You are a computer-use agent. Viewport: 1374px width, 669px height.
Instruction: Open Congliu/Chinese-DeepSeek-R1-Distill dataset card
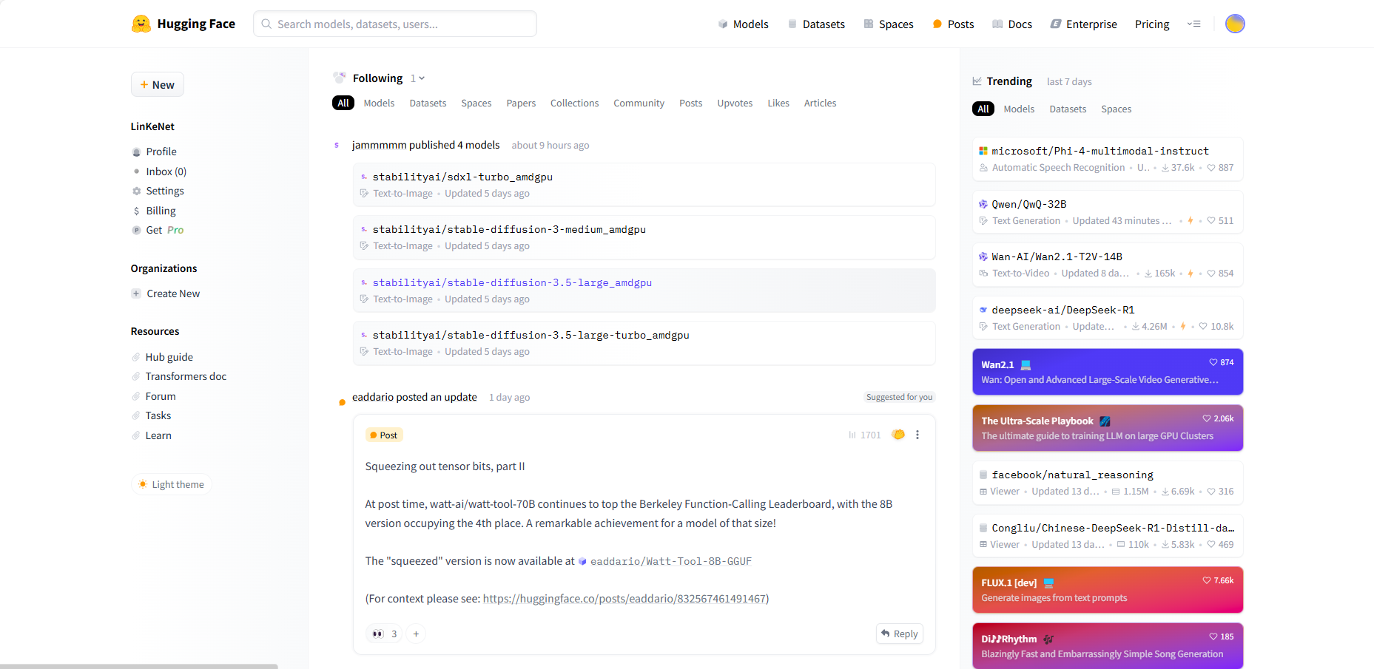[1107, 536]
